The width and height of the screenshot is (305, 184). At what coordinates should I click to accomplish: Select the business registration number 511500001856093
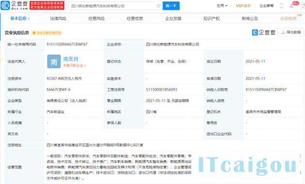(x=161, y=90)
